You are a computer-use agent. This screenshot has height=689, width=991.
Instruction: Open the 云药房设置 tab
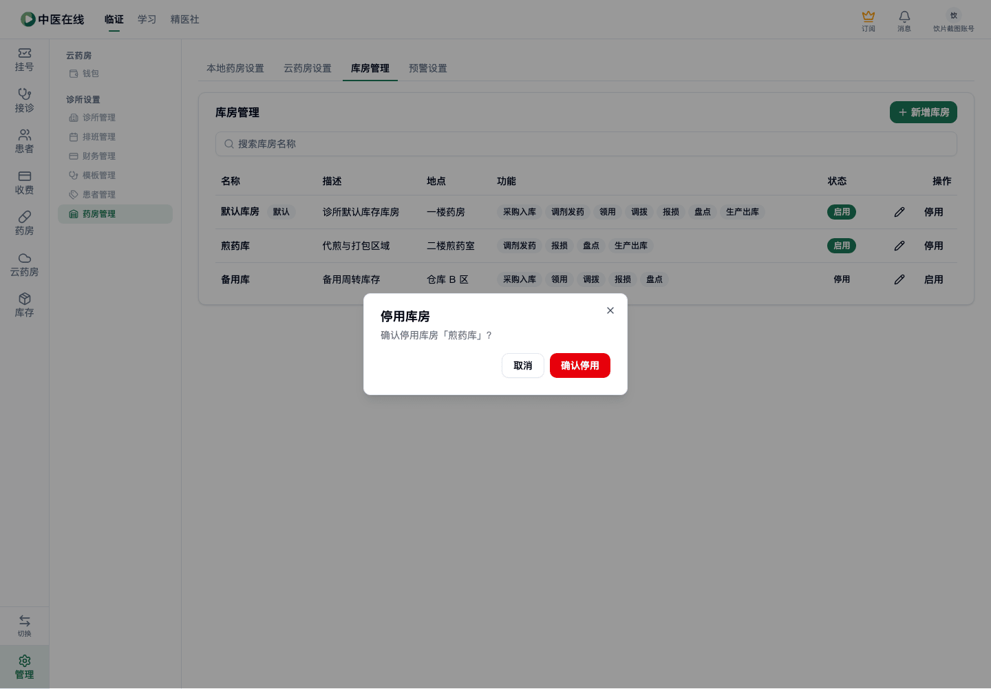[x=308, y=68]
